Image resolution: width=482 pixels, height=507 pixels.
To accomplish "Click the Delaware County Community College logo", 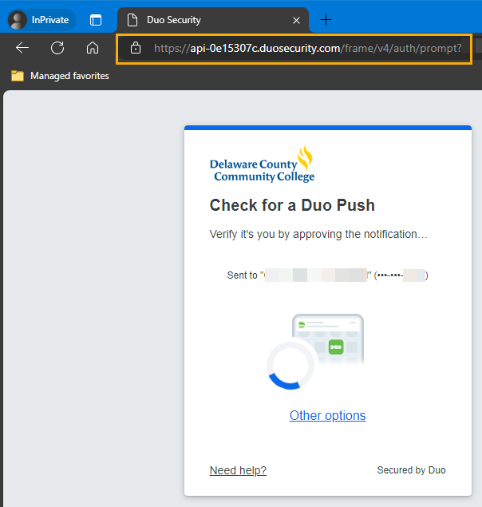I will [262, 164].
